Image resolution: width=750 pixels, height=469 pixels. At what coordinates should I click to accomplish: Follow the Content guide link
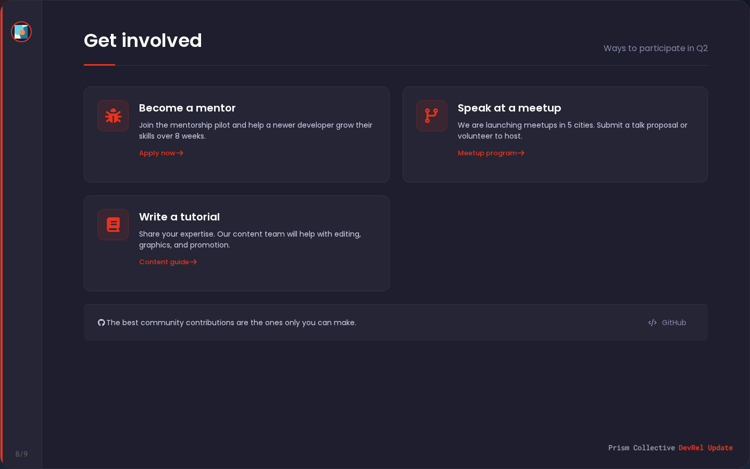(164, 262)
